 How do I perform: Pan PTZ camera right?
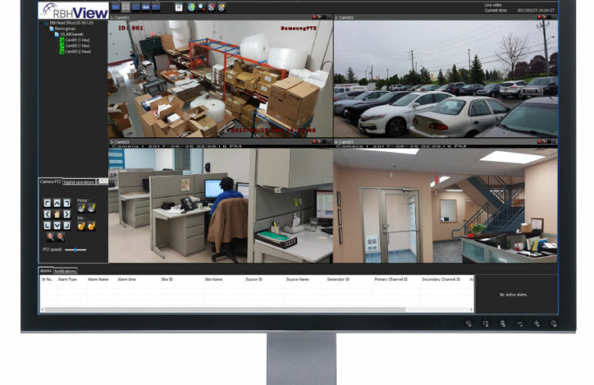tap(66, 214)
